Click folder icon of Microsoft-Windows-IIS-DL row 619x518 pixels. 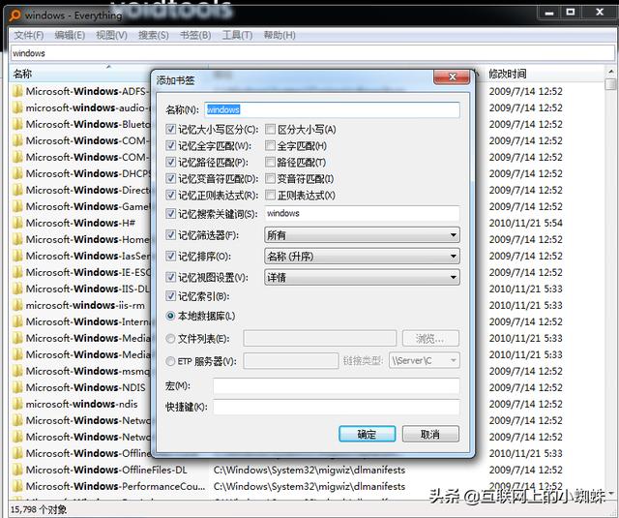click(x=17, y=289)
